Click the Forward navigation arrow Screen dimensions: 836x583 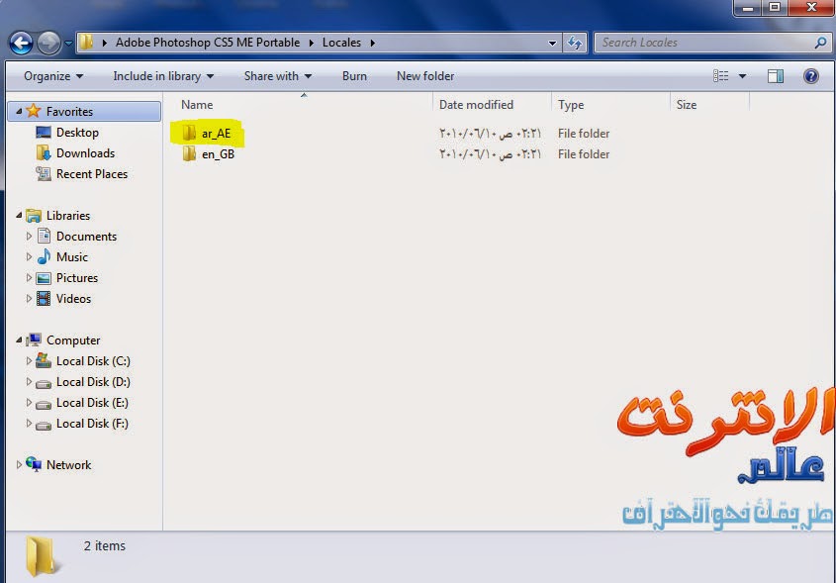pos(49,44)
